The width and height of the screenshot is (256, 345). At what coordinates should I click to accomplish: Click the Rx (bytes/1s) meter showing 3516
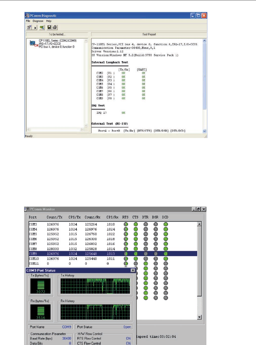pos(41,312)
